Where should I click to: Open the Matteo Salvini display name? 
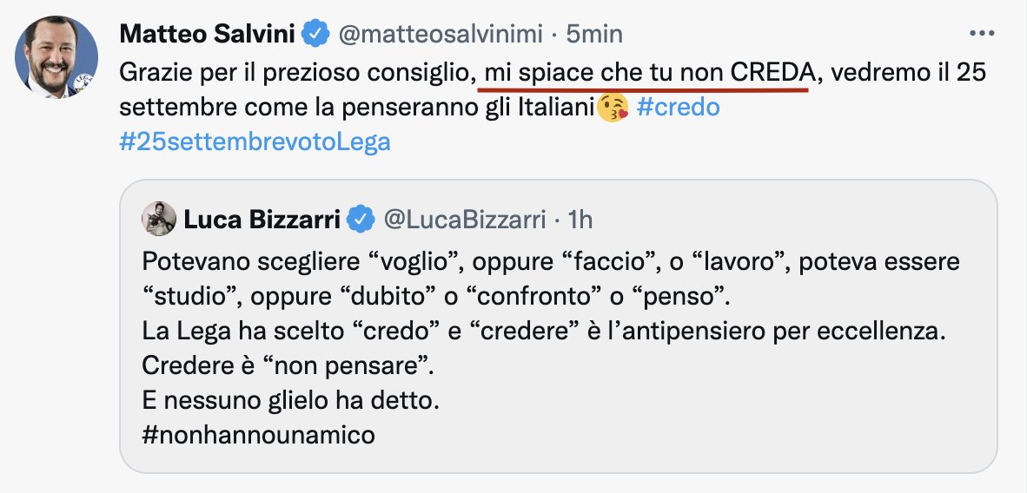pyautogui.click(x=207, y=35)
